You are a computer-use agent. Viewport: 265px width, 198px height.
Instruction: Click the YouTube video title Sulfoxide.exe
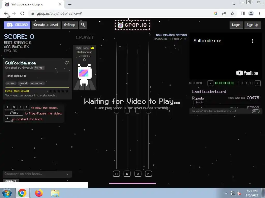click(207, 41)
